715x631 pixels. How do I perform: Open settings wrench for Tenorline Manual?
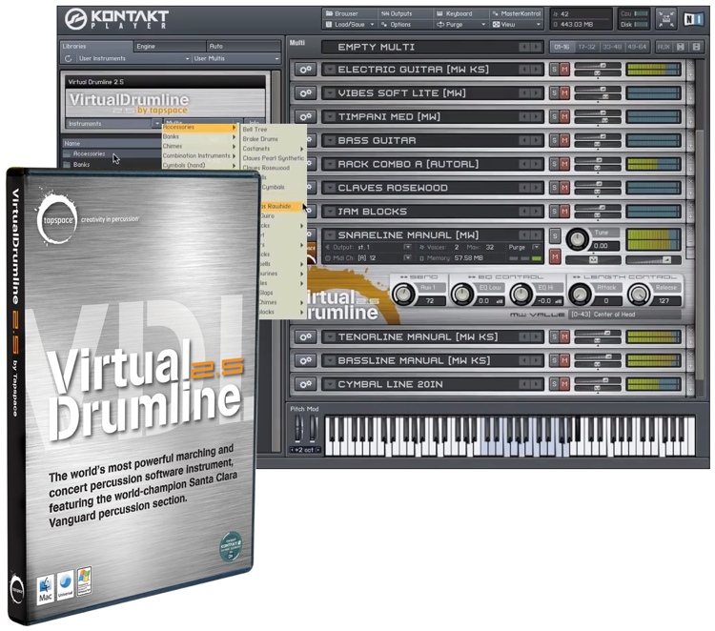coord(305,336)
